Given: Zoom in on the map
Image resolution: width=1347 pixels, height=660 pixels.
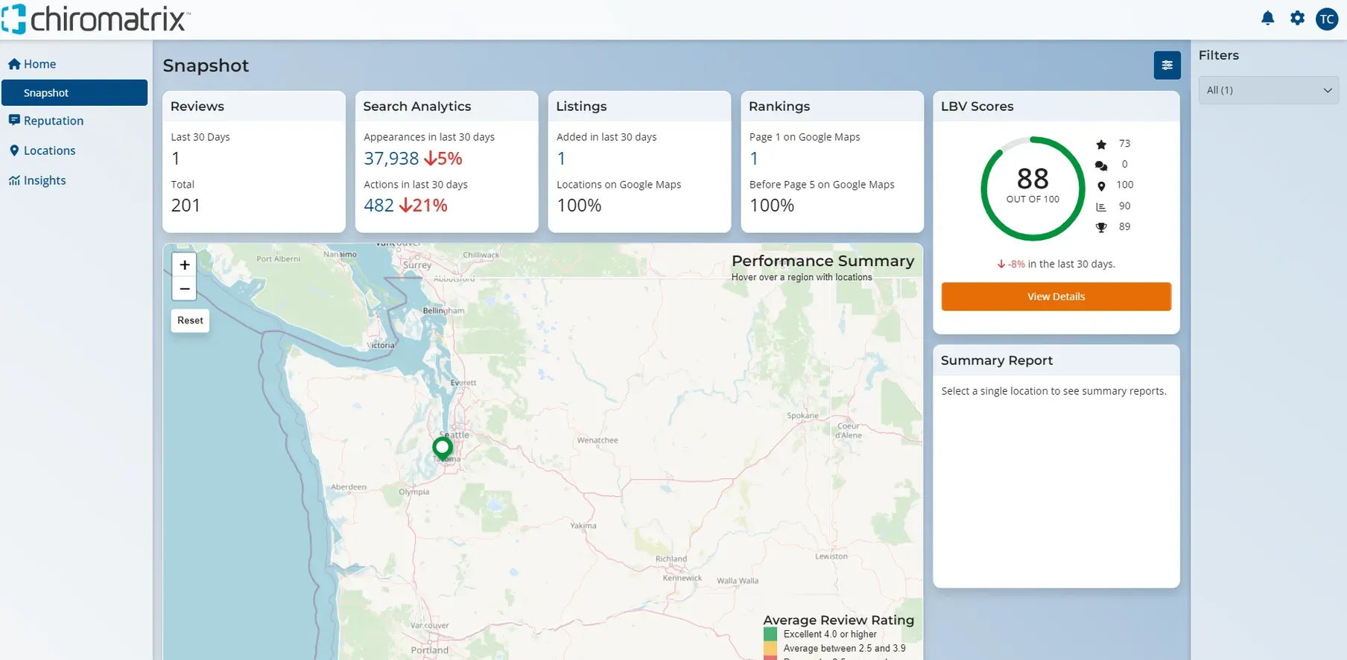Looking at the screenshot, I should tap(185, 264).
